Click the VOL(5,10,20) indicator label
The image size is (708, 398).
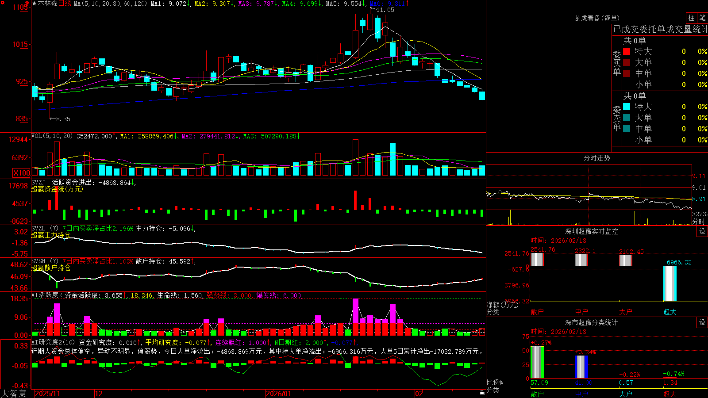[52, 136]
